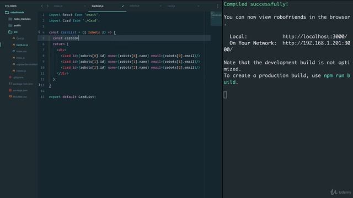
Task: Expand the public folder
Action: click(17, 25)
